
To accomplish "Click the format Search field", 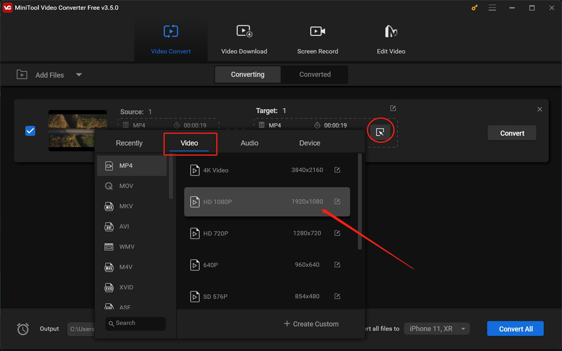I will [x=136, y=323].
